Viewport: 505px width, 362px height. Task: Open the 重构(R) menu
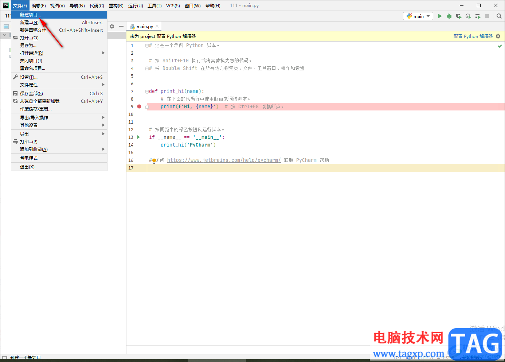click(x=116, y=5)
